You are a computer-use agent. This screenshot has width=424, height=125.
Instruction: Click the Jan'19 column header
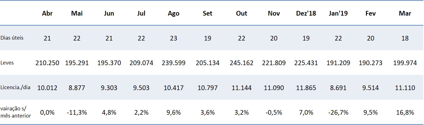pyautogui.click(x=338, y=13)
